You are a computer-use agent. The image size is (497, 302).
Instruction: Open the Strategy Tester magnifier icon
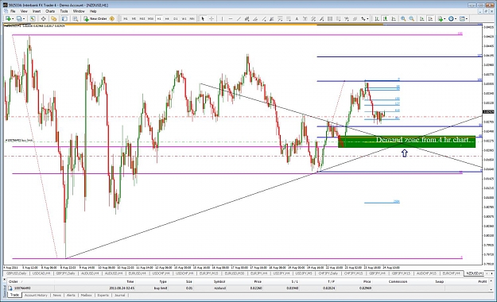pyautogui.click(x=75, y=19)
